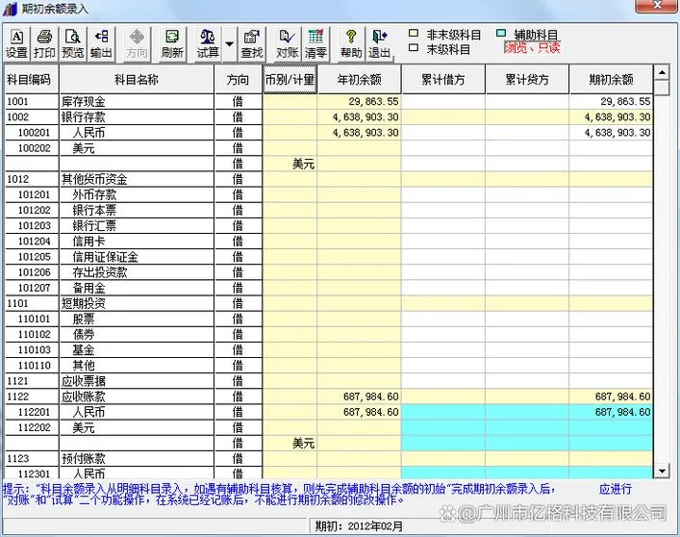
Task: Select the 银行汇票 account name
Action: [94, 226]
